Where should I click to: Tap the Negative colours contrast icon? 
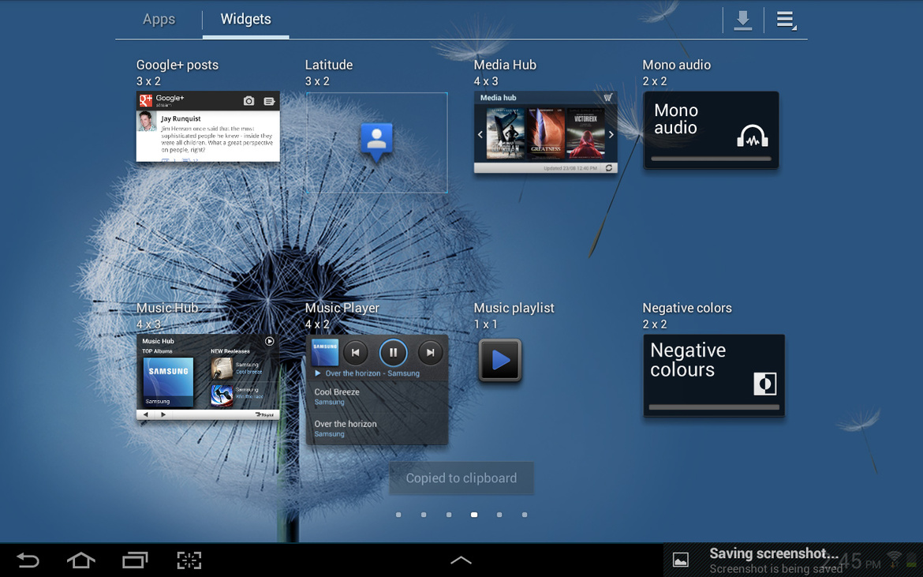tap(764, 384)
